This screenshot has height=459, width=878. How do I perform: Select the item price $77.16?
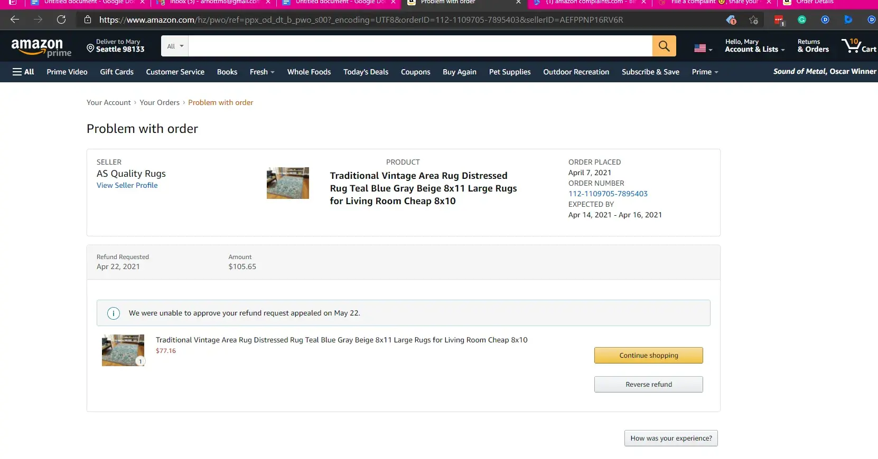tap(166, 351)
